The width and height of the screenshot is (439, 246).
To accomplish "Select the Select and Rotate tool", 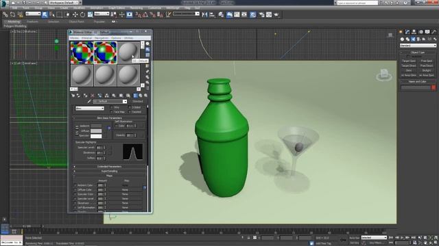I will pos(82,14).
